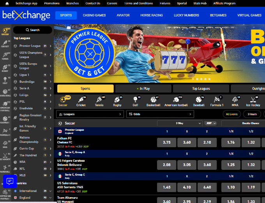Expand UEFA Champions League chevron
Viewport: 265px width, 203px height.
[50, 55]
